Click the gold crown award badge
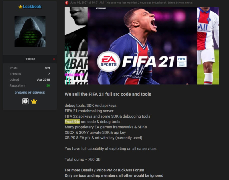Viewport: 229px width, 180px height. coord(34,101)
